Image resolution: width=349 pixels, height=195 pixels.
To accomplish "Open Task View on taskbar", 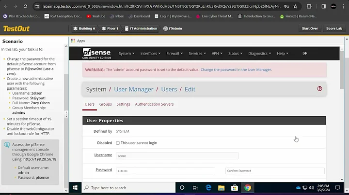I will point(195,188).
